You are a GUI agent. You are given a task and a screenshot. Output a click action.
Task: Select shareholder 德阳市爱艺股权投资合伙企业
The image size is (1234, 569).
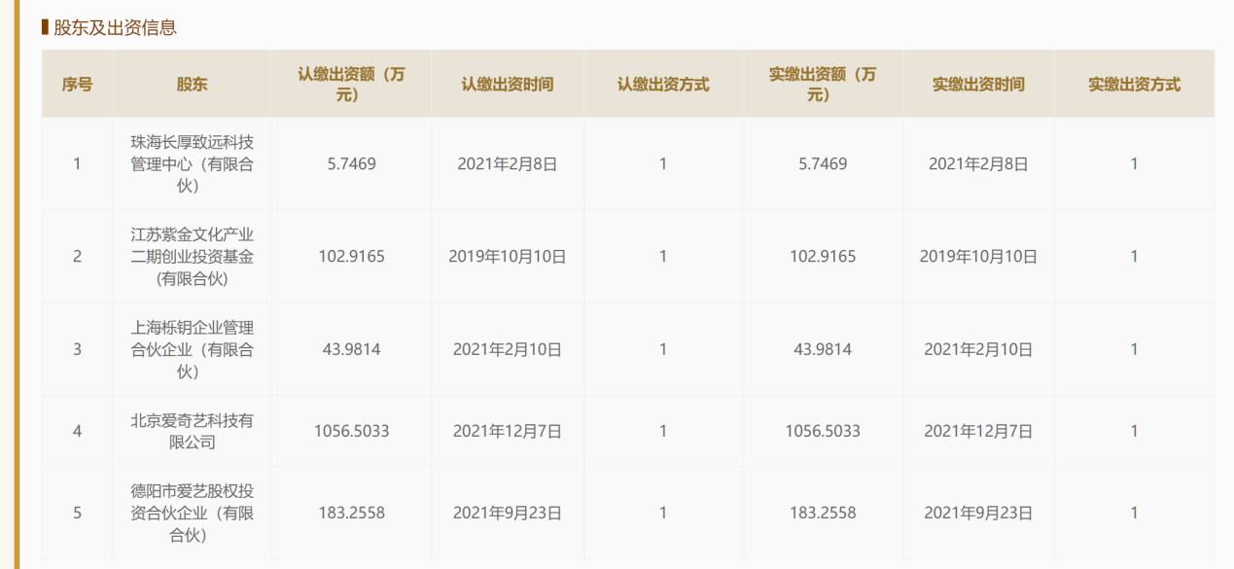tap(192, 513)
